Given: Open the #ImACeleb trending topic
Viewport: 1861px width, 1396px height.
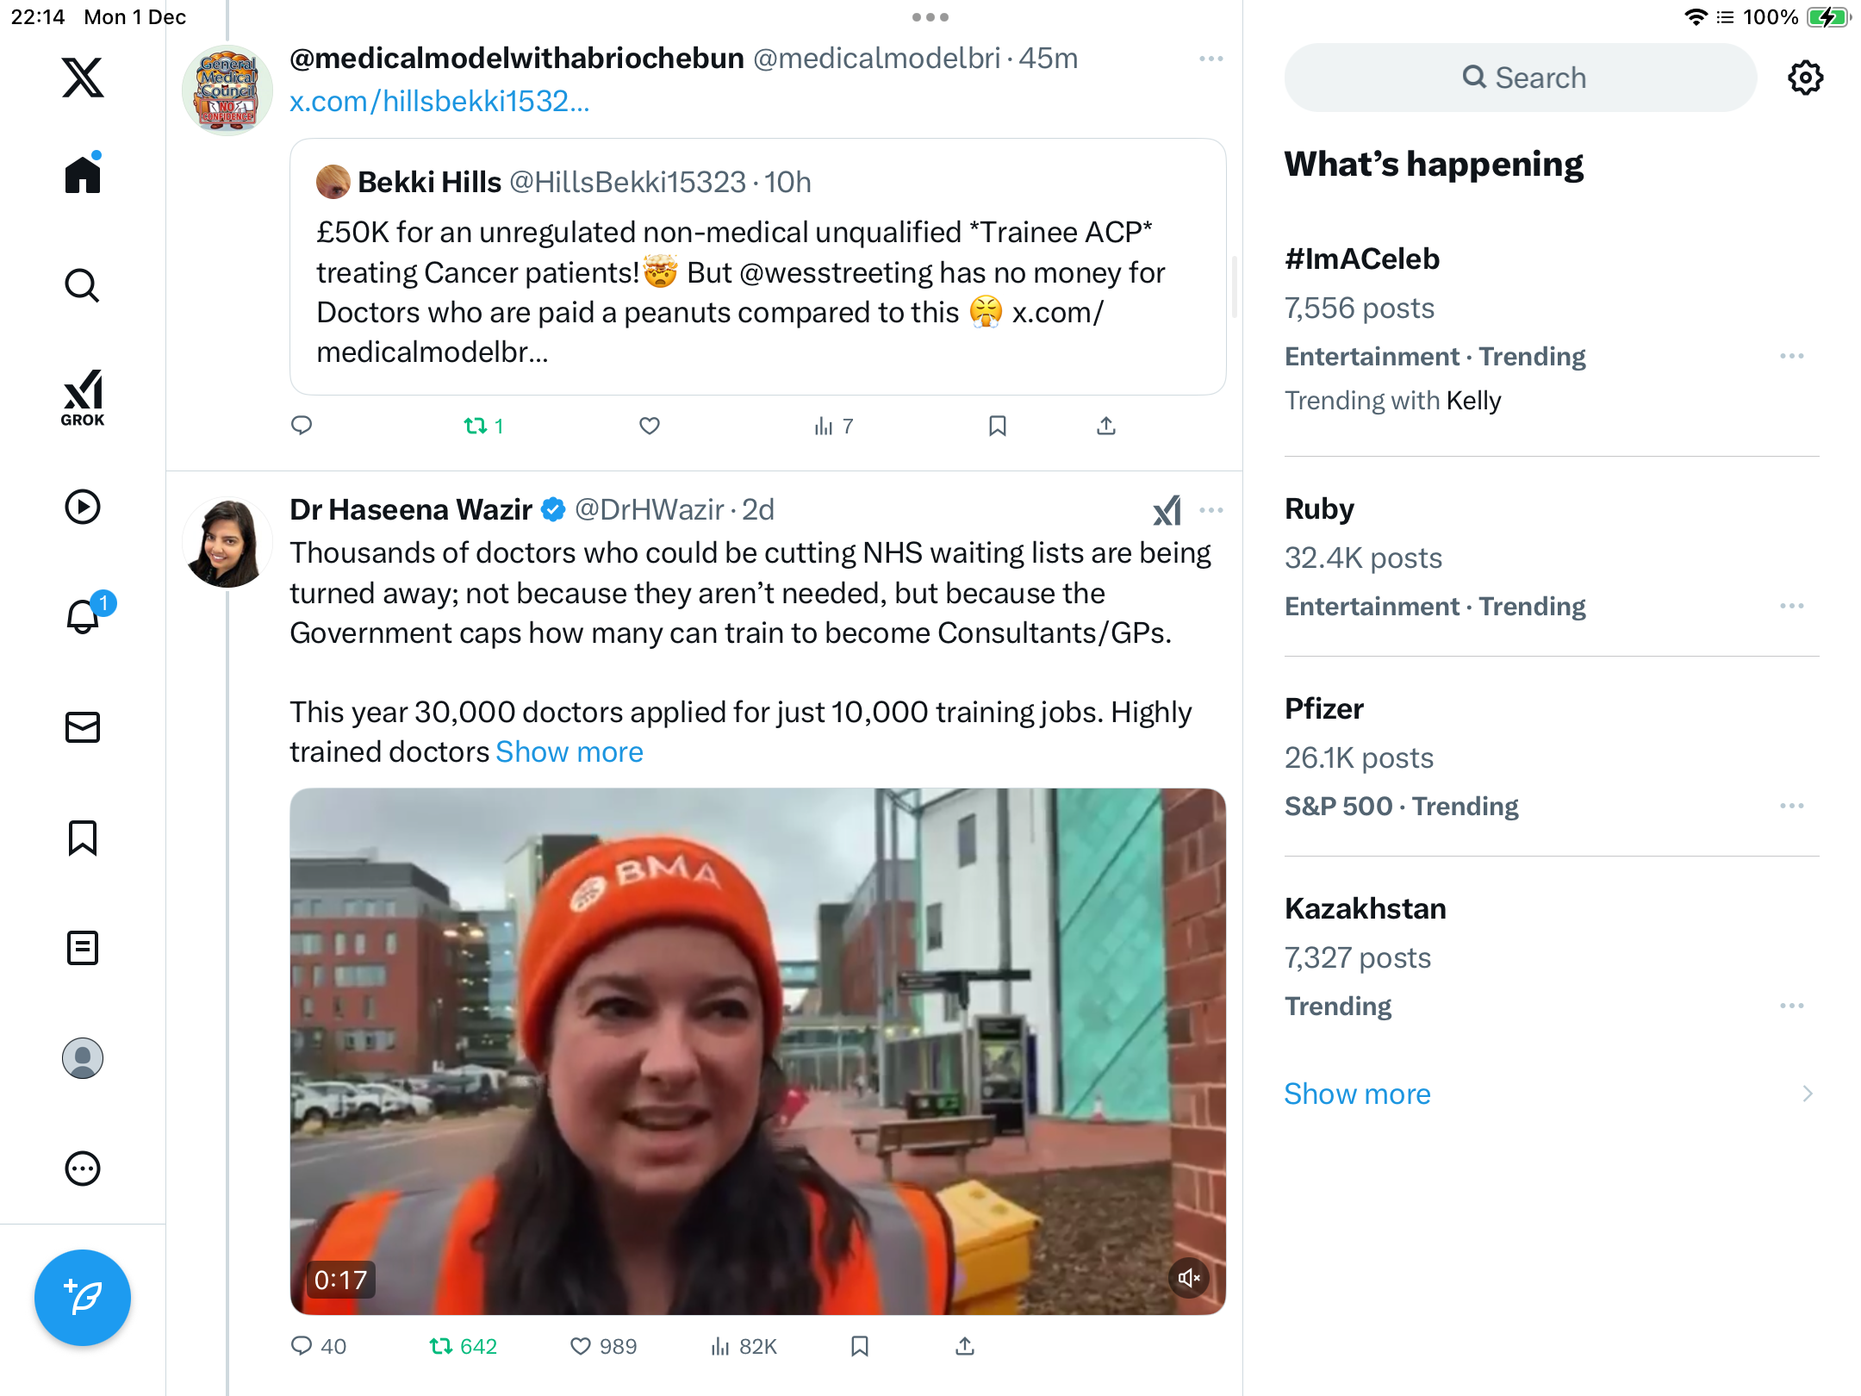Looking at the screenshot, I should [1361, 259].
